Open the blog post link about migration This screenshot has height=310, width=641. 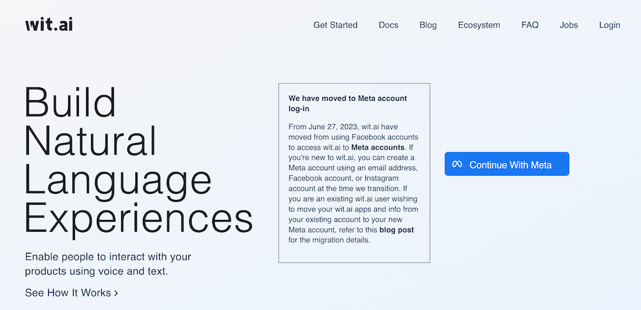[x=397, y=230]
